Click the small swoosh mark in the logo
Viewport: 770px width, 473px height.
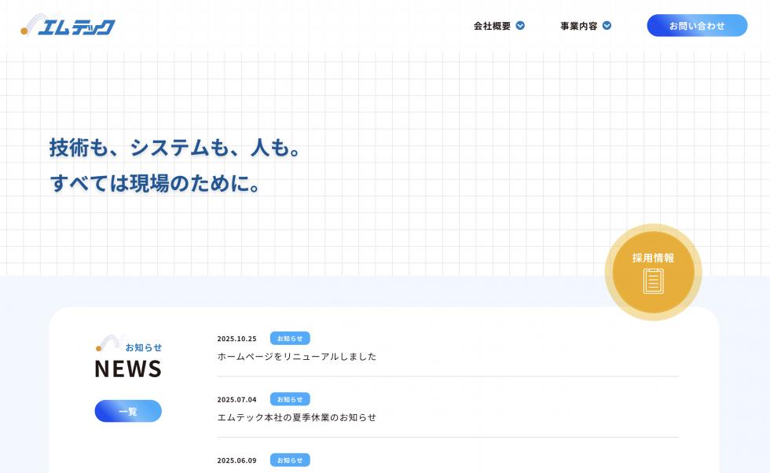[x=31, y=23]
